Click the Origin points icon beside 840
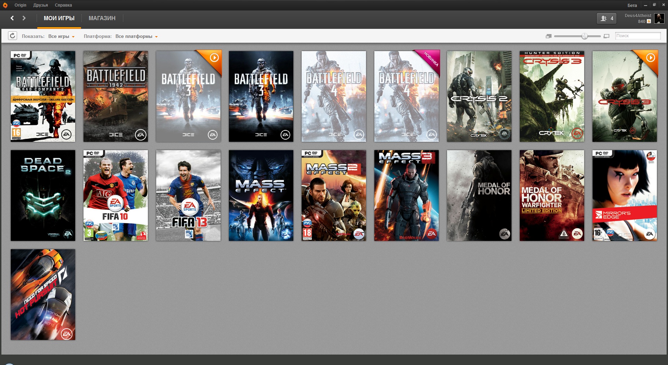This screenshot has height=365, width=668. 649,22
